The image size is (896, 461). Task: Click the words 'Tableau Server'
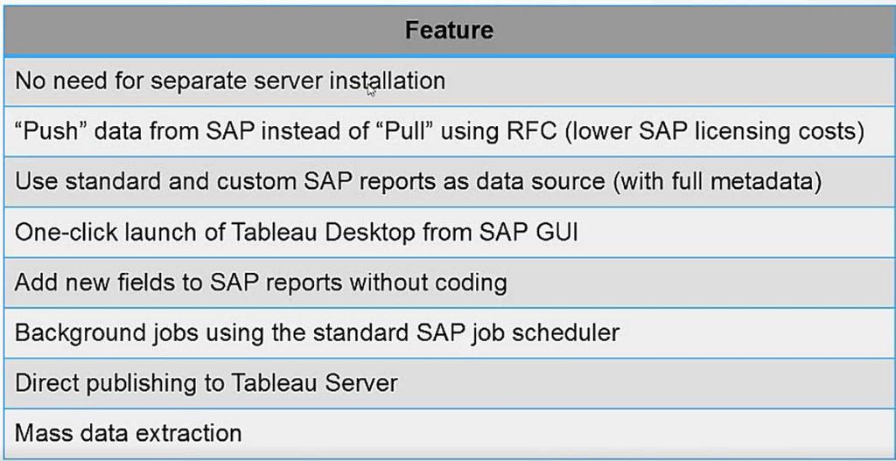[314, 383]
